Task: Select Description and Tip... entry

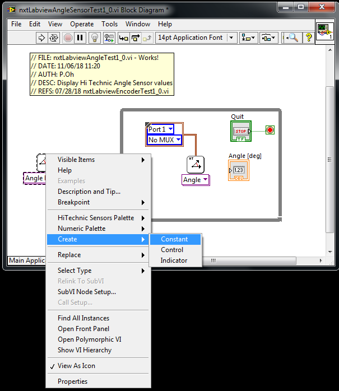Action: tap(99, 192)
